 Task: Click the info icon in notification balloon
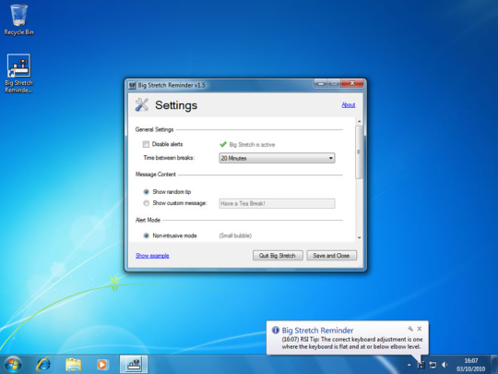pos(276,330)
